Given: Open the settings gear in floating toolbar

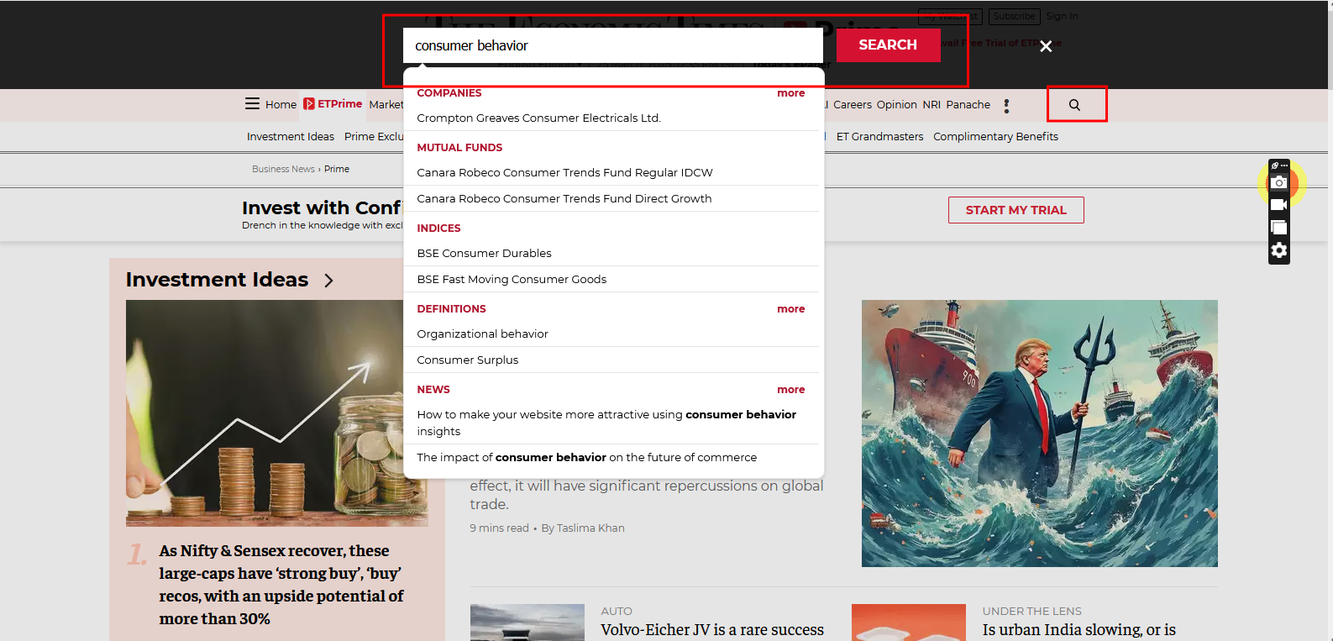Looking at the screenshot, I should click(x=1278, y=250).
